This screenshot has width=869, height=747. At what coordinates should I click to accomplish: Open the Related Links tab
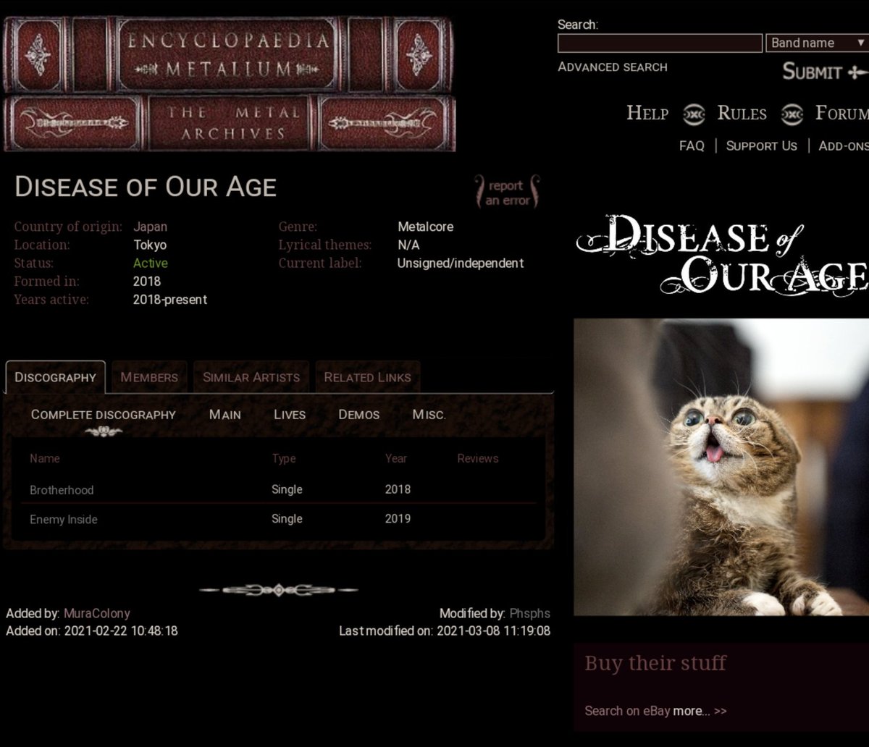coord(367,377)
